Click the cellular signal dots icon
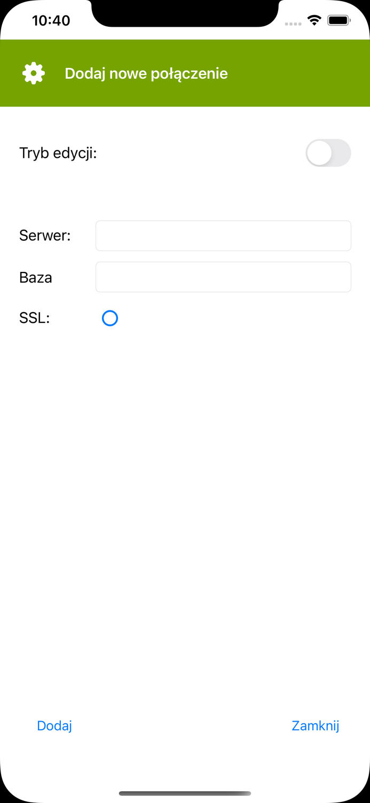The height and width of the screenshot is (803, 370). click(x=293, y=24)
